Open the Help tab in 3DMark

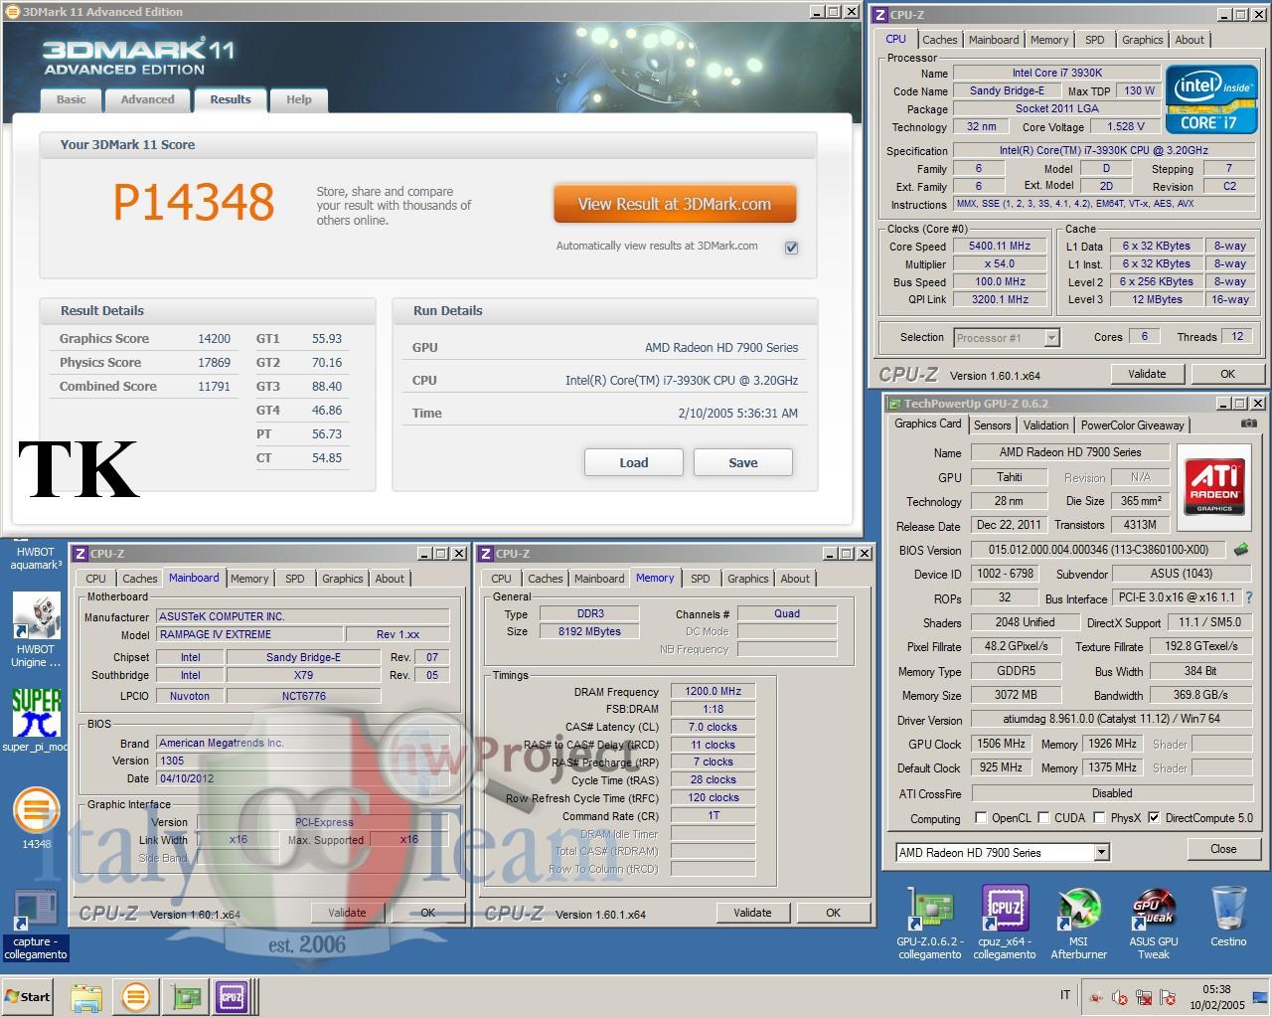click(x=299, y=99)
